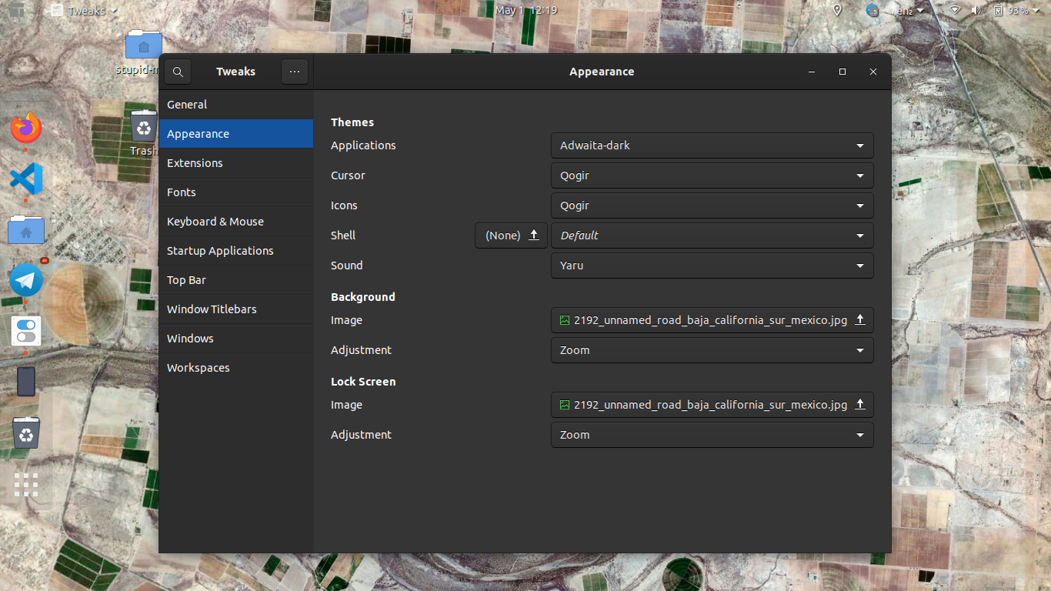Click the search icon in Tweaks header
This screenshot has width=1051, height=591.
pyautogui.click(x=178, y=72)
